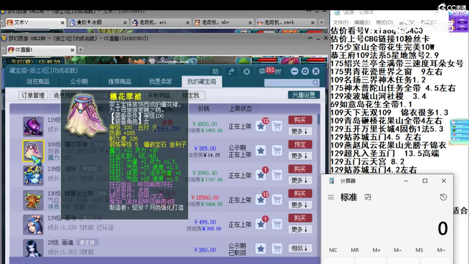This screenshot has width=469, height=264.
Task: Favorite the ¥260.00 listing with star
Action: pyautogui.click(x=261, y=249)
